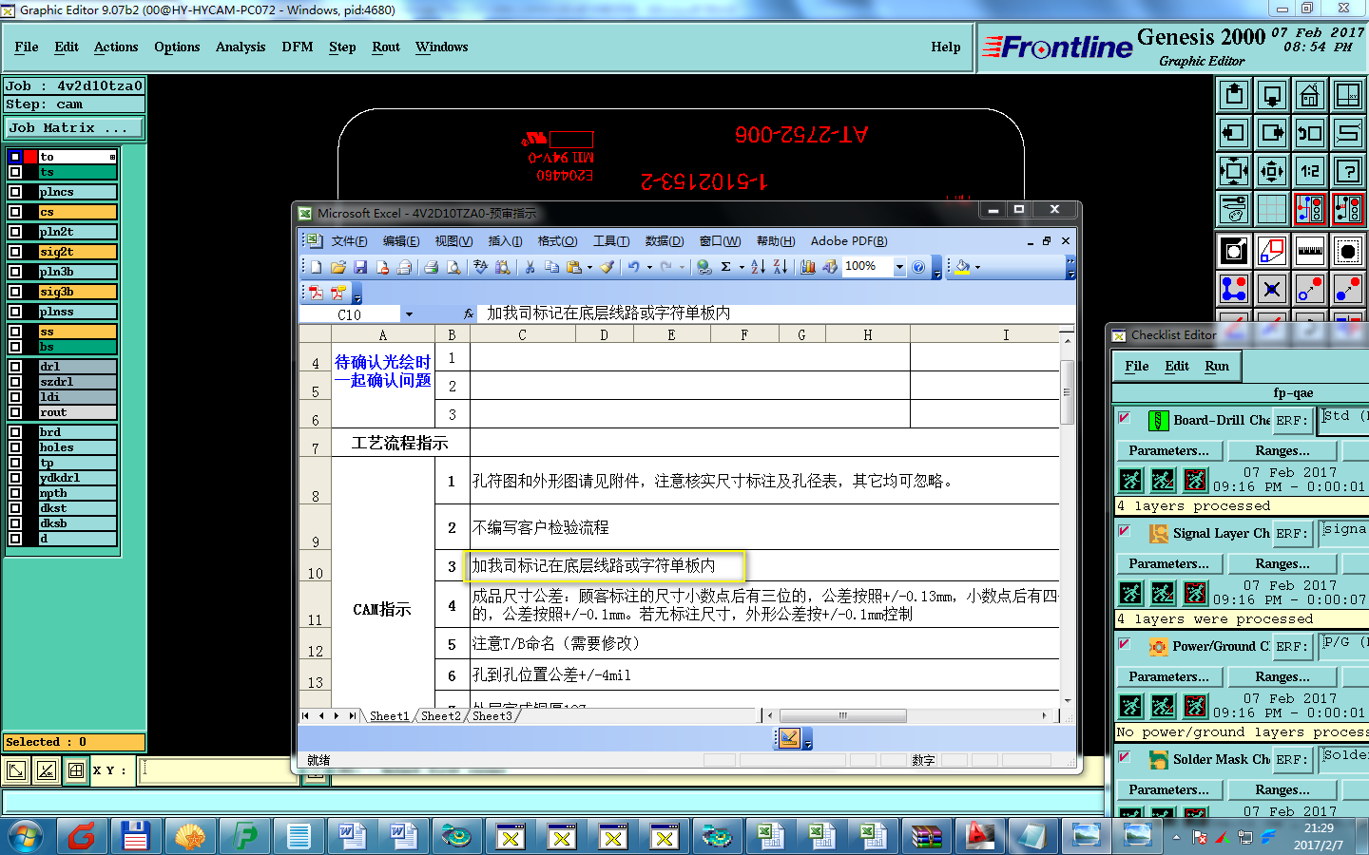The height and width of the screenshot is (855, 1369).
Task: Open the Excel Undo history dropdown arrow
Action: tap(649, 267)
